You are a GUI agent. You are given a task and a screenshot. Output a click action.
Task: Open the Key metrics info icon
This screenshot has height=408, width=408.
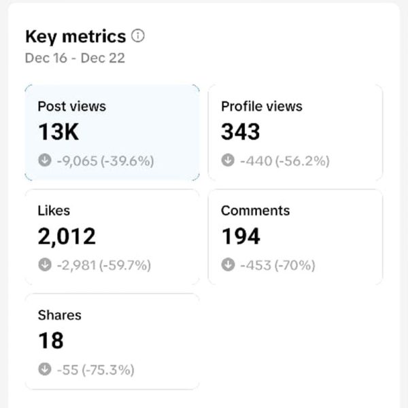coord(137,35)
